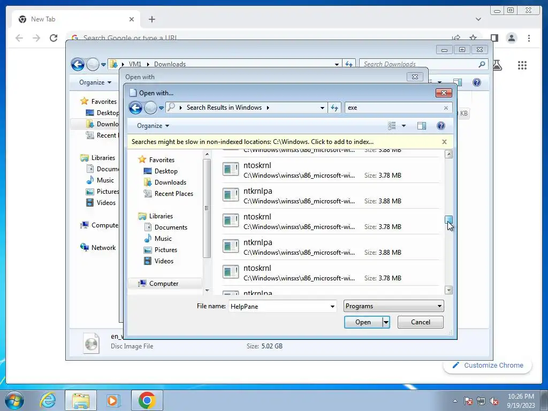Image resolution: width=548 pixels, height=411 pixels.
Task: Click Forward arrow in Open with file dialog
Action: 150,108
